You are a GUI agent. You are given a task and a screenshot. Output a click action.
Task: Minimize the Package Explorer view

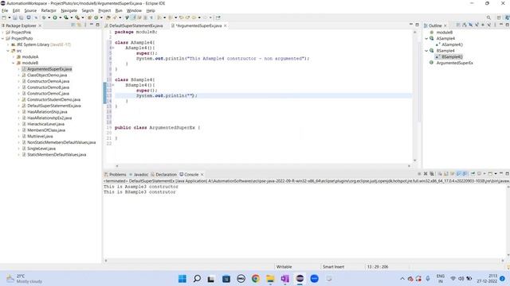(x=92, y=25)
